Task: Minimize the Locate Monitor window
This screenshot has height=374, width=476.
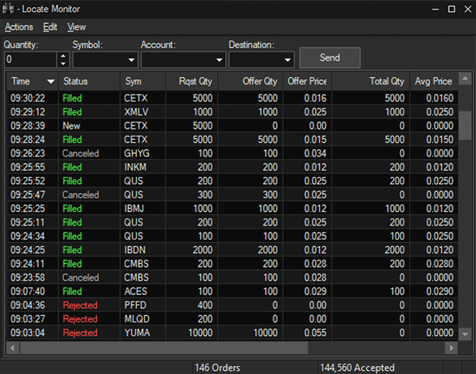Action: pyautogui.click(x=436, y=9)
